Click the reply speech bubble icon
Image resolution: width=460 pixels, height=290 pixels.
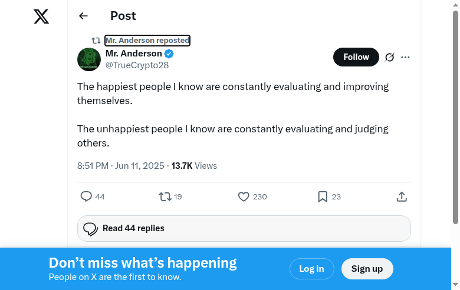[86, 196]
